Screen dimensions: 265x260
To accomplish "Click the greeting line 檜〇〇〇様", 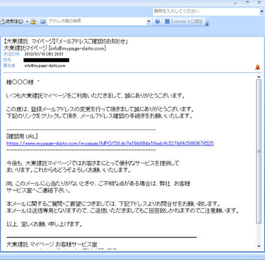I will [x=20, y=82].
